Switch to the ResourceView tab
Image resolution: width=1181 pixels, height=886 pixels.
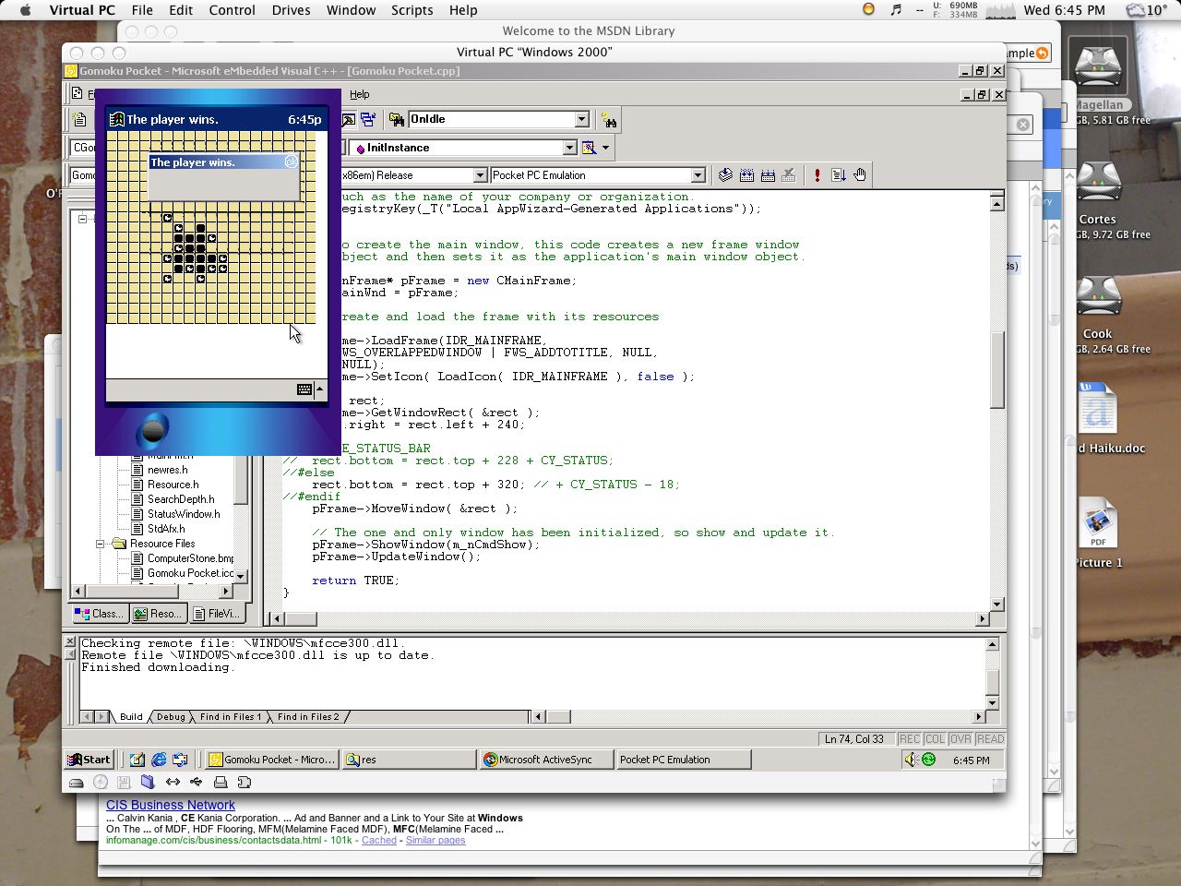[158, 614]
